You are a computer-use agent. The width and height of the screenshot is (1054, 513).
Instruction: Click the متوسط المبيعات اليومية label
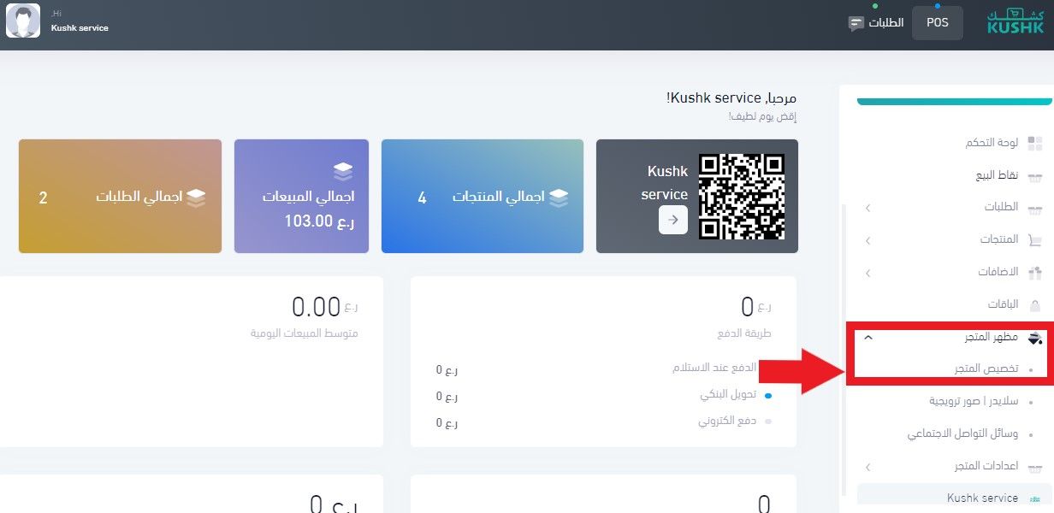pos(304,333)
